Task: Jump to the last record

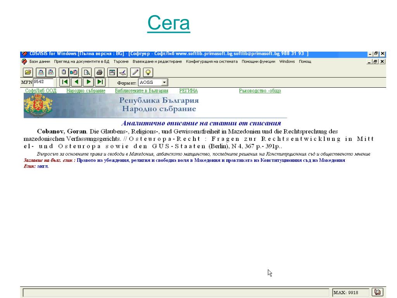Action: [100, 82]
